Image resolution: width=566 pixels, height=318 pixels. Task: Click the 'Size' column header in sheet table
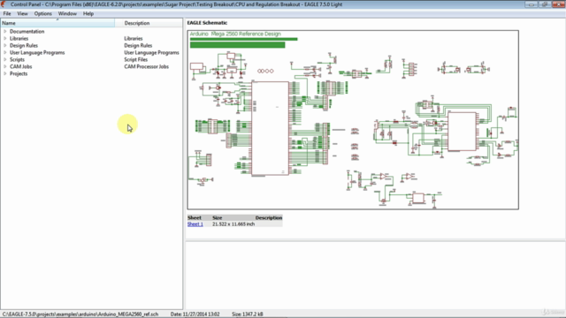coord(217,218)
